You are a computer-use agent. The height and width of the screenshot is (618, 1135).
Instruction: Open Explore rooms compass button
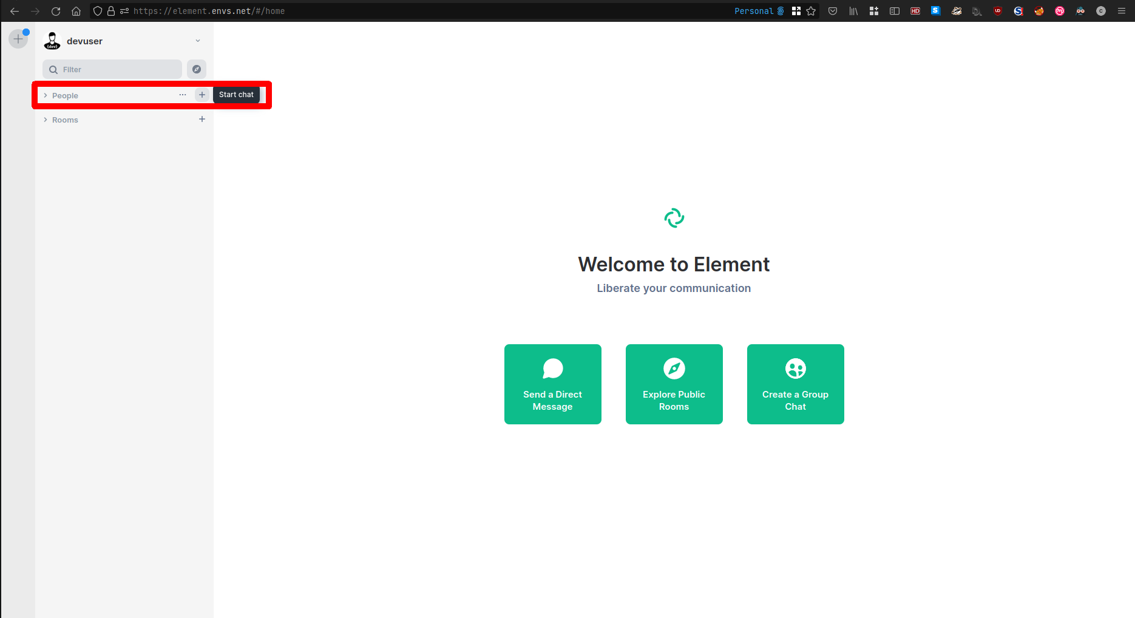[197, 69]
